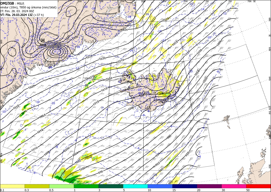Click the pink 30–50 mm legend swatch

(234, 186)
